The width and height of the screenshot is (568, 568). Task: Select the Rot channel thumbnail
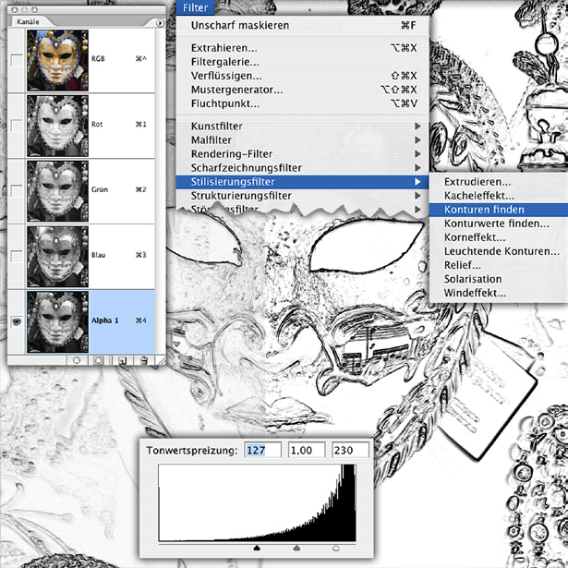tap(57, 126)
